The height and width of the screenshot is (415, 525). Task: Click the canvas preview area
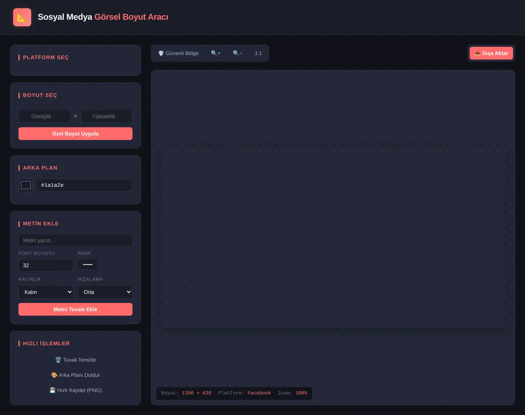tap(333, 237)
